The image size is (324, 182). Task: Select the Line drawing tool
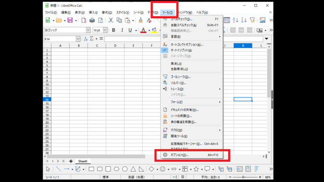tap(58, 169)
